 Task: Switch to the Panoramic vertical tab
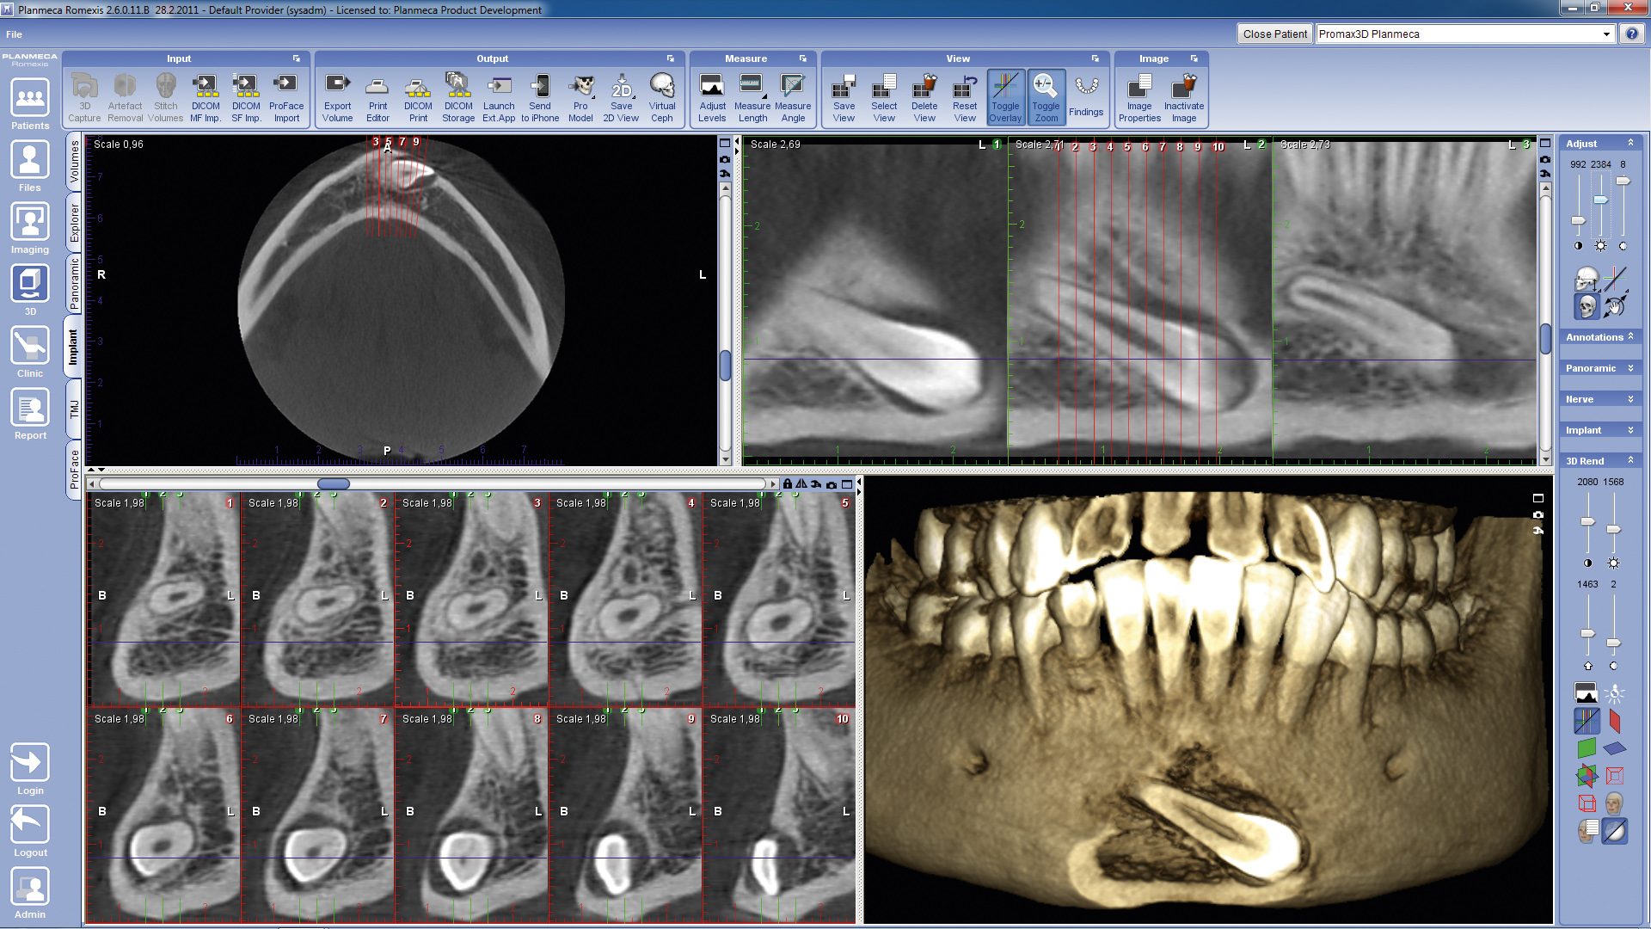tap(75, 283)
